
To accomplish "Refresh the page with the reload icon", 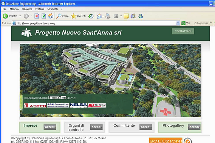I will pos(44,16).
